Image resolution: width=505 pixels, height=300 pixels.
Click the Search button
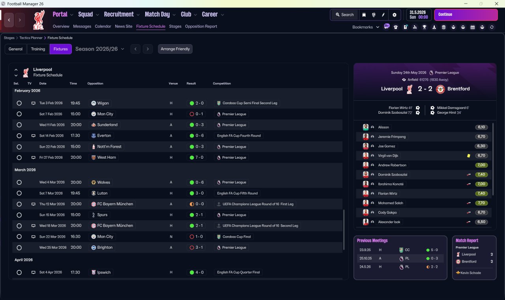pos(344,15)
